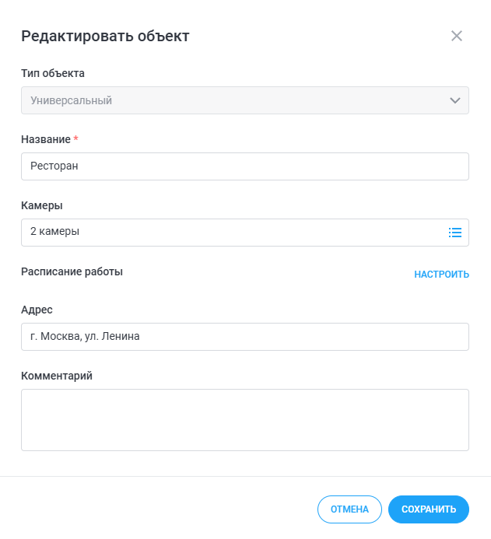491x539 pixels.
Task: Focus the address field with г. Москва
Action: (x=244, y=337)
